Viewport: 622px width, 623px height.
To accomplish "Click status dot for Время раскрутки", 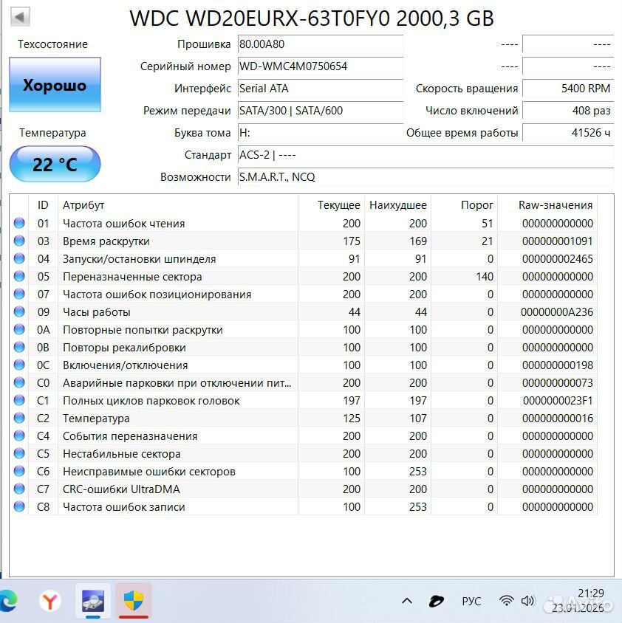I will pyautogui.click(x=19, y=241).
